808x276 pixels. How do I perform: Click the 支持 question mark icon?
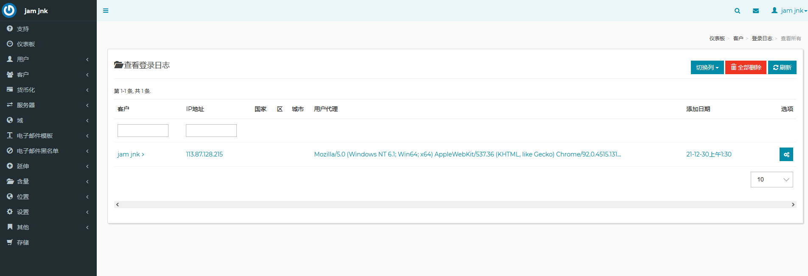pos(10,28)
